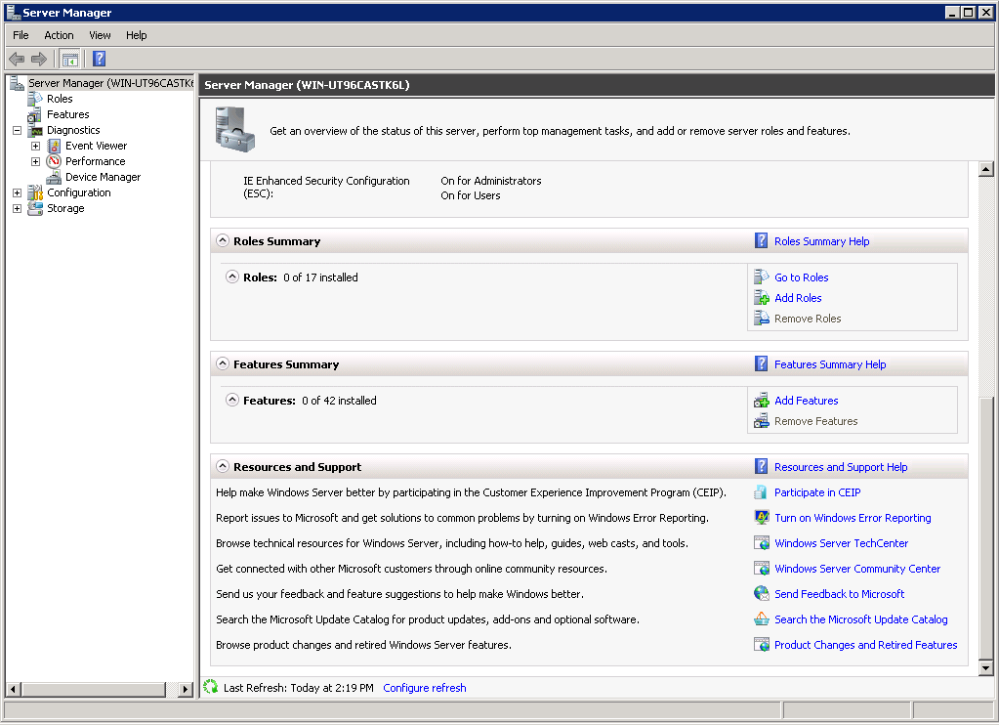This screenshot has width=999, height=725.
Task: Click the Show/Hide Console Tree toolbar icon
Action: [70, 59]
